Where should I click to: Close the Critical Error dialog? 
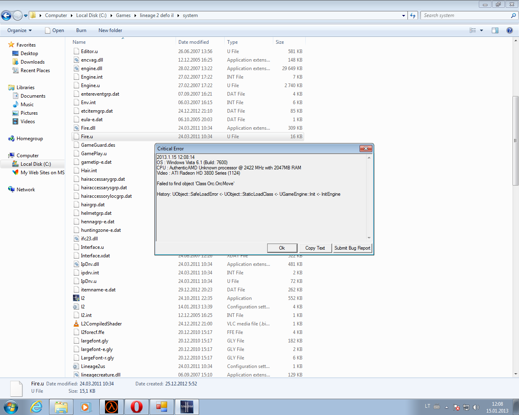tap(366, 149)
